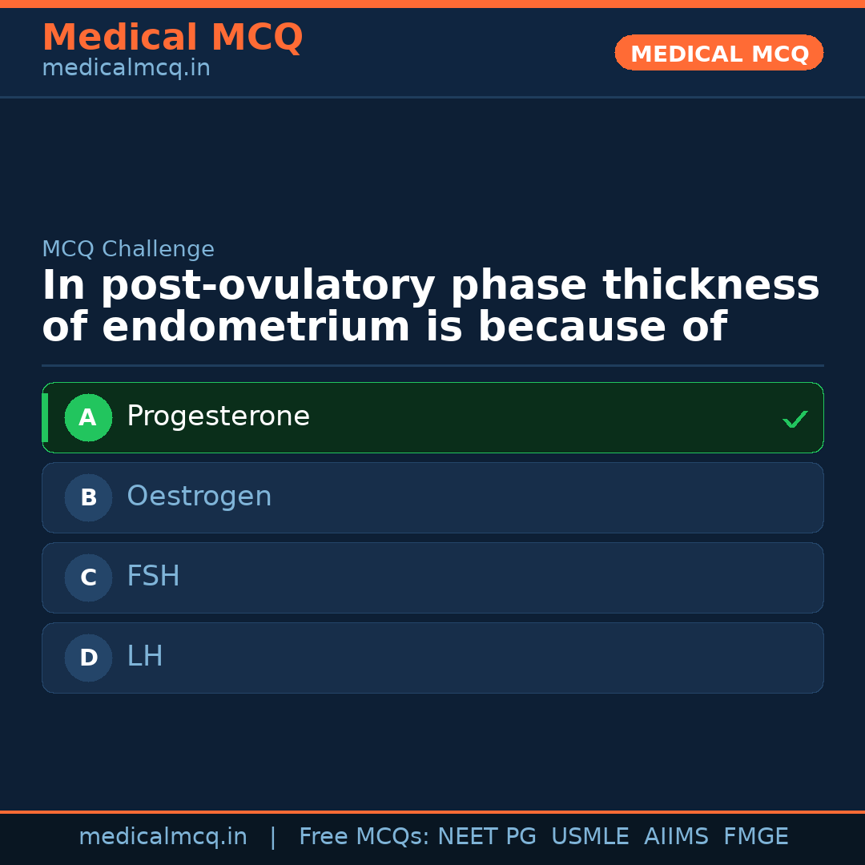The image size is (865, 865).
Task: Pick the FSH answer text
Action: 153,577
